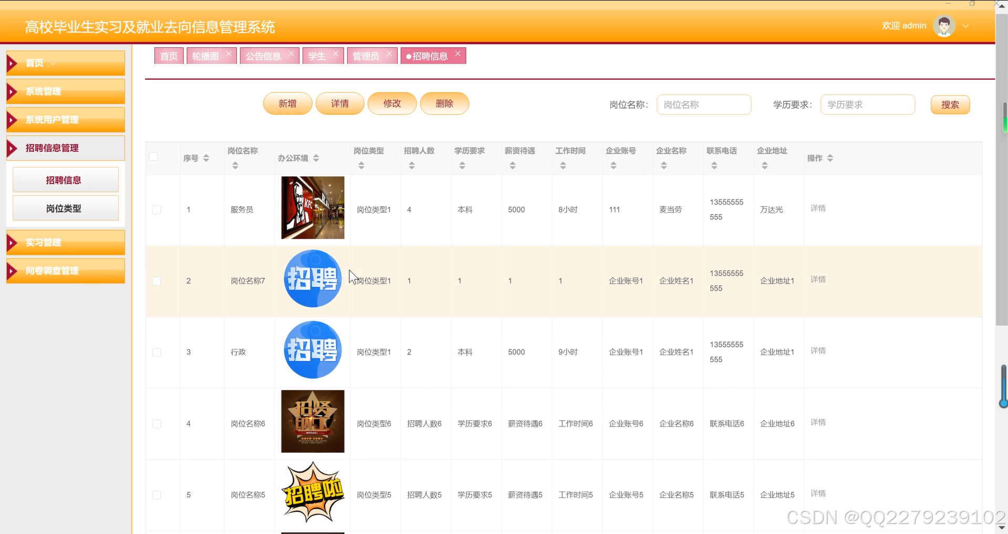
Task: Open 详情 link on the 麦当劳 row
Action: 818,208
